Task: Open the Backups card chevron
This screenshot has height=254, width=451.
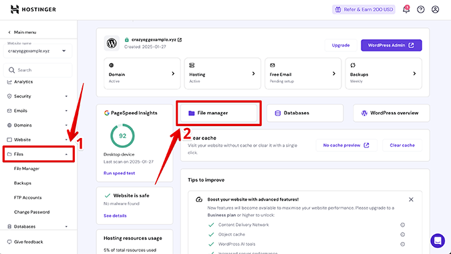Action: click(x=414, y=74)
